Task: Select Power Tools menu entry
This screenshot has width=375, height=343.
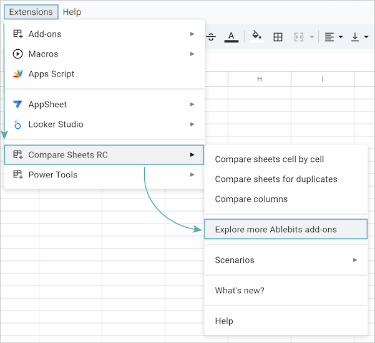Action: point(104,174)
